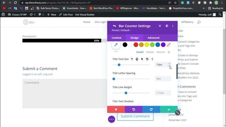The image size is (226, 127).
Task: Open the New menu in admin bar
Action: click(52, 14)
